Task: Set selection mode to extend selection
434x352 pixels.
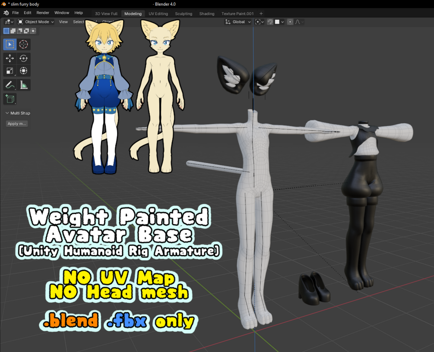Action: pyautogui.click(x=13, y=31)
